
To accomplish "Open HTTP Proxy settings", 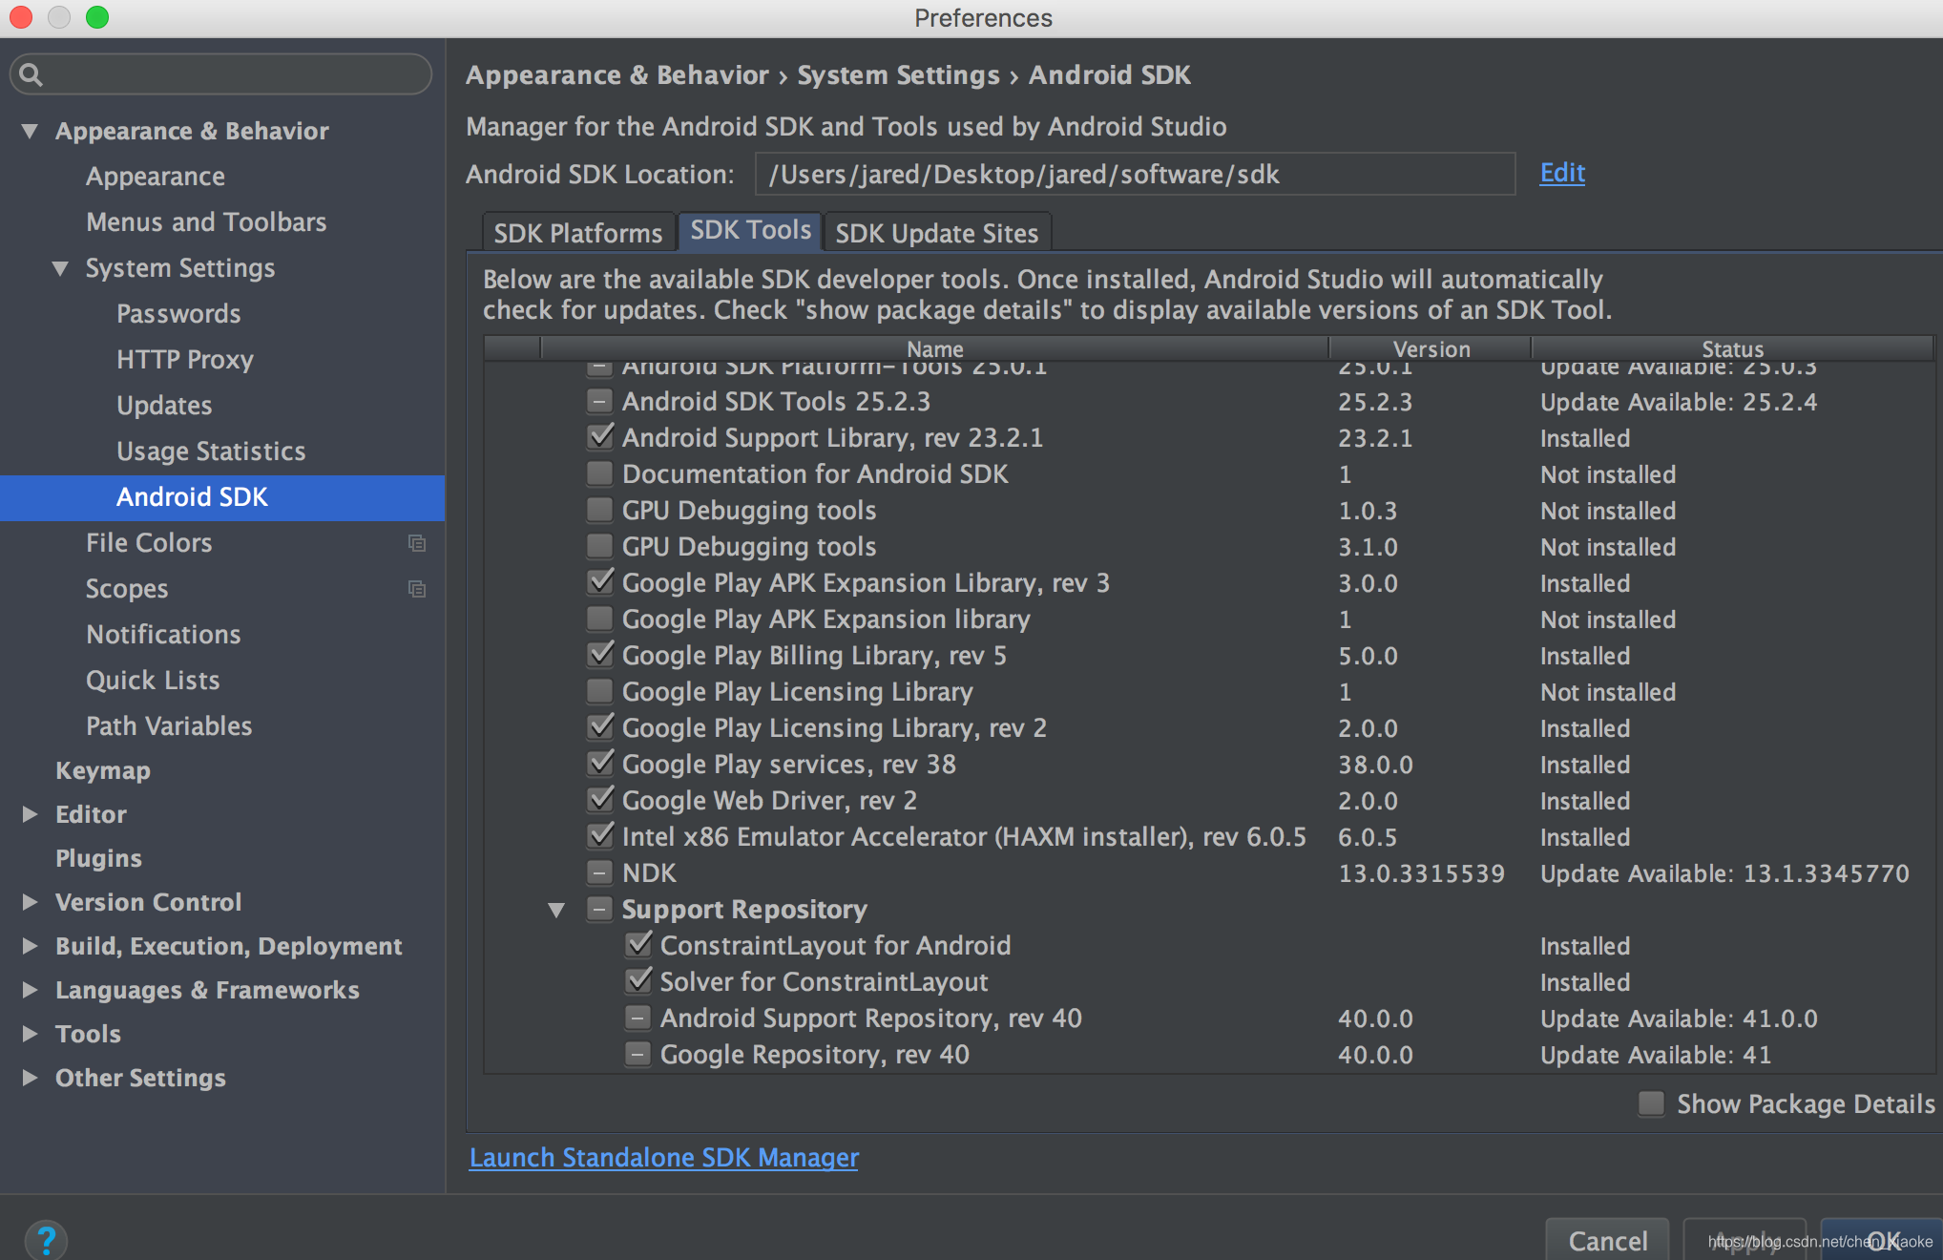I will click(185, 360).
